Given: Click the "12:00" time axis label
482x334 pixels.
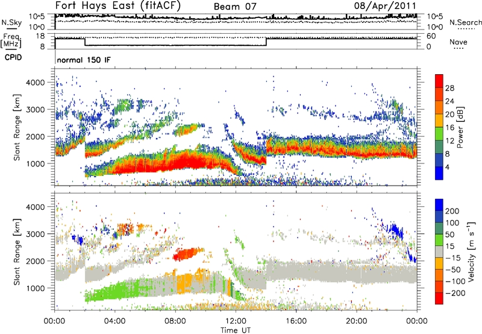Looking at the screenshot, I should click(x=236, y=321).
